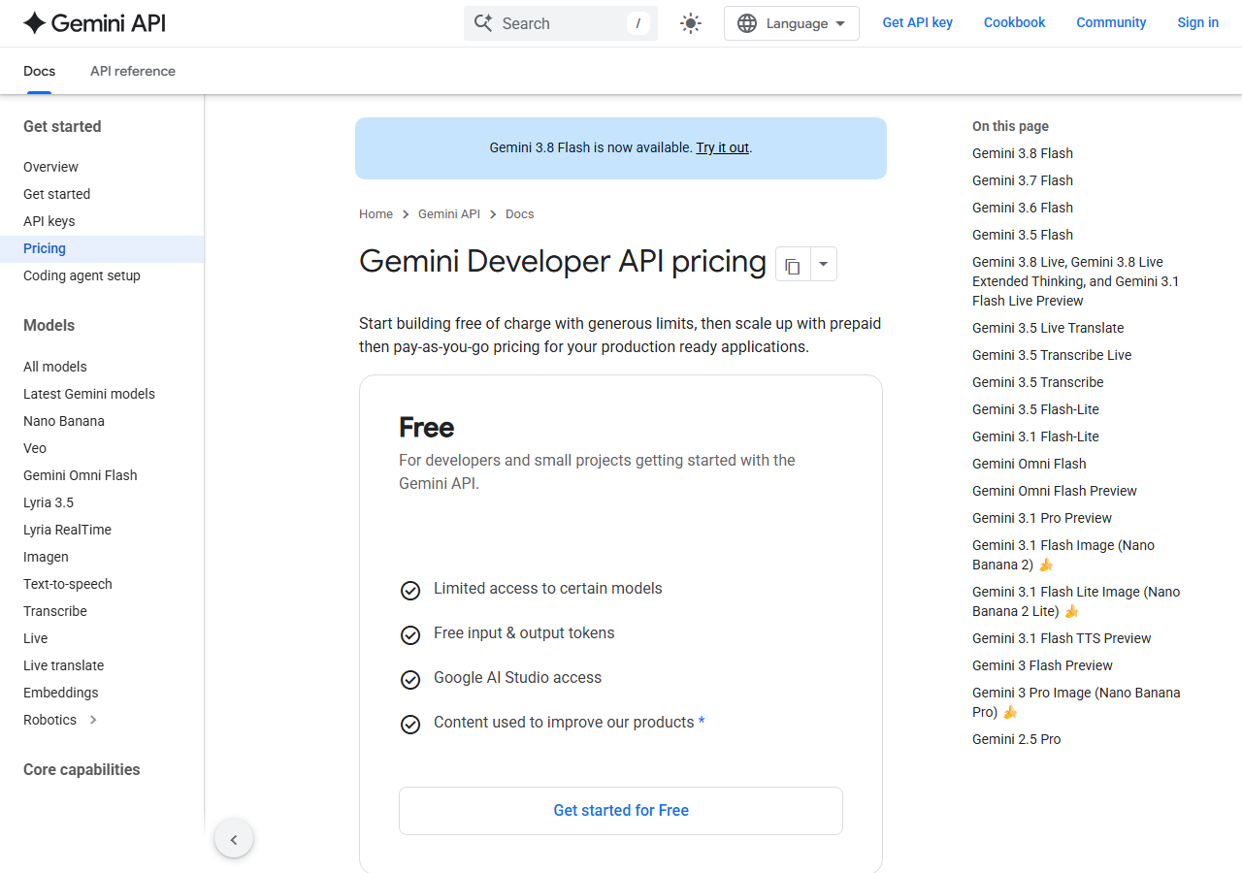This screenshot has width=1242, height=873.
Task: Open Coding agent setup in sidebar
Action: [x=82, y=275]
